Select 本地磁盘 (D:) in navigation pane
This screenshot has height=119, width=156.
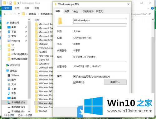[x=18, y=107]
